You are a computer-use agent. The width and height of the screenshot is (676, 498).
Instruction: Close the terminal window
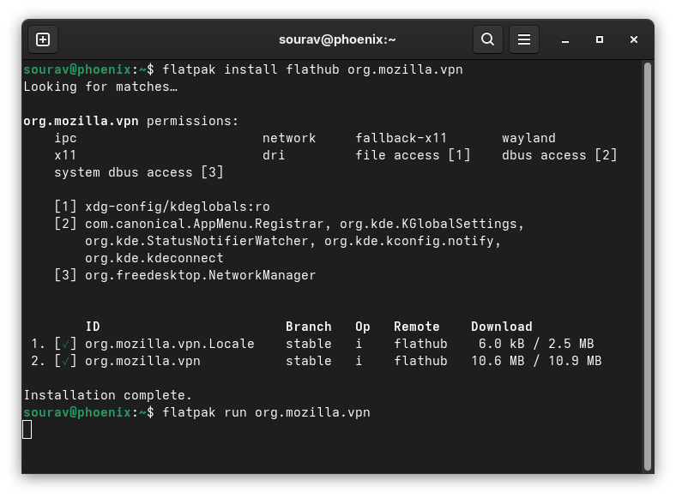pyautogui.click(x=634, y=39)
